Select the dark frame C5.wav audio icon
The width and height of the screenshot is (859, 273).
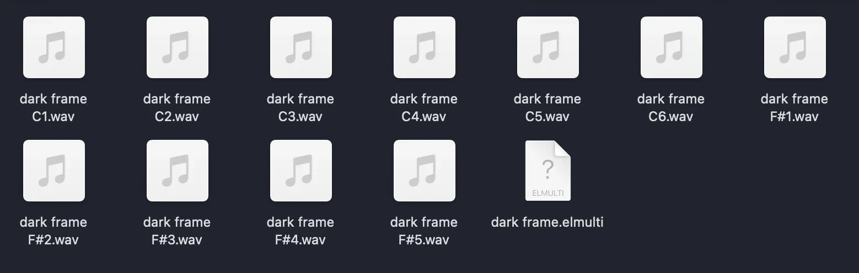[547, 47]
